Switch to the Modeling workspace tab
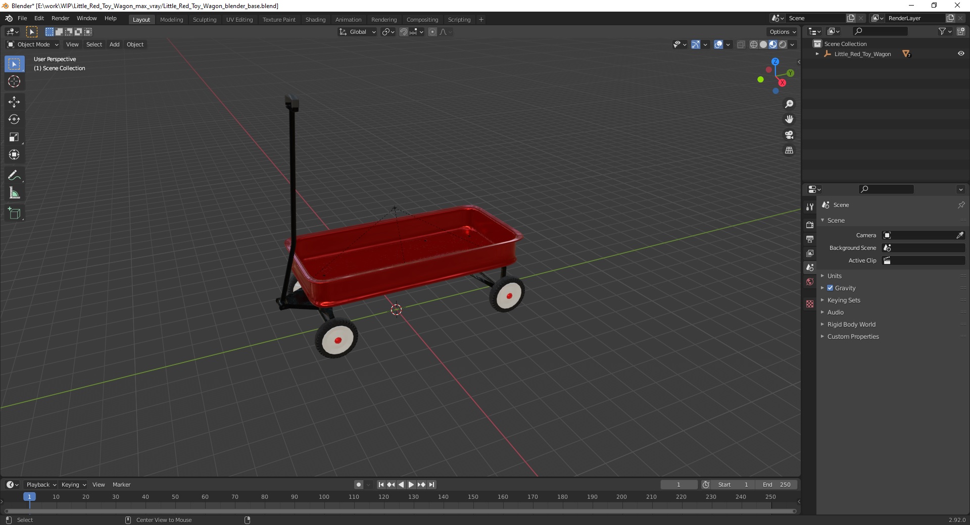The image size is (970, 525). point(171,20)
